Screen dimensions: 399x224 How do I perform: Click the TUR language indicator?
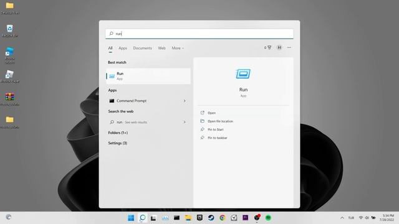pos(351,218)
